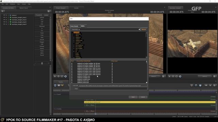Viewport: 218px width, 122px height.
Task: Open the File menu
Action: [3, 4]
